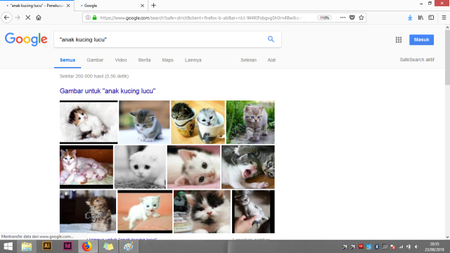Open page actions three-dot menu
This screenshot has height=253, width=450.
[x=342, y=18]
